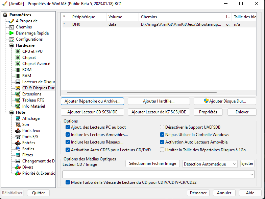Enable Désactiver le Support UAEFSDB
This screenshot has width=265, height=199.
(x=162, y=127)
